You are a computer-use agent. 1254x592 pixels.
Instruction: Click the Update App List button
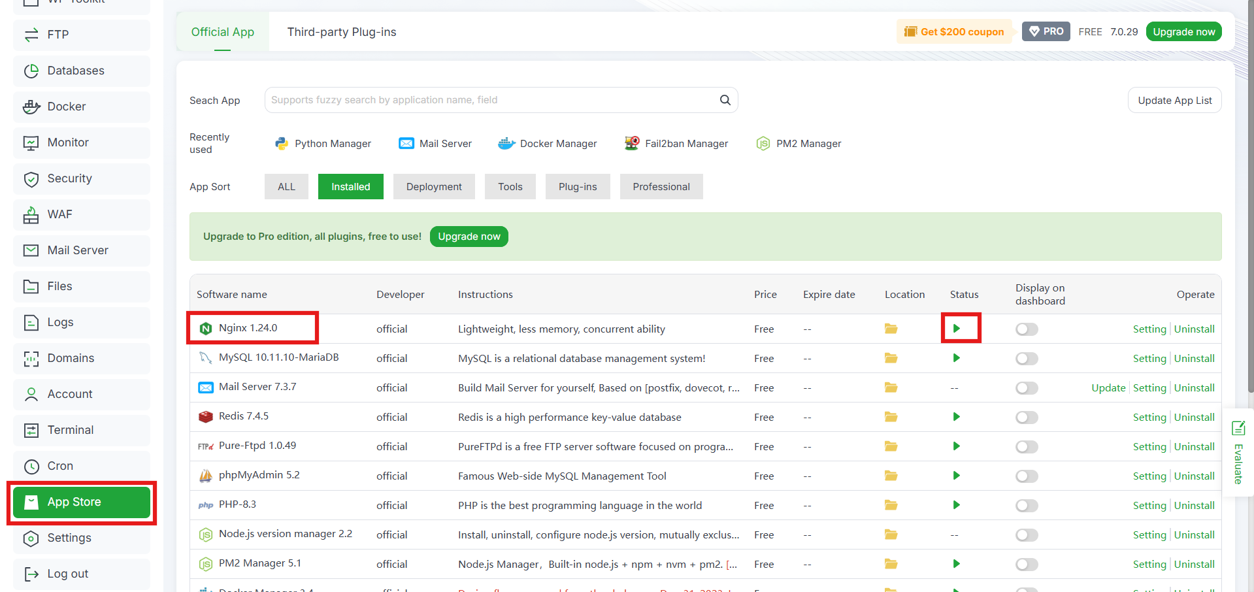[x=1174, y=100]
